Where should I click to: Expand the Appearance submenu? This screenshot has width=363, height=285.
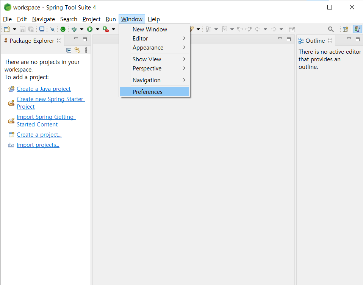click(155, 48)
